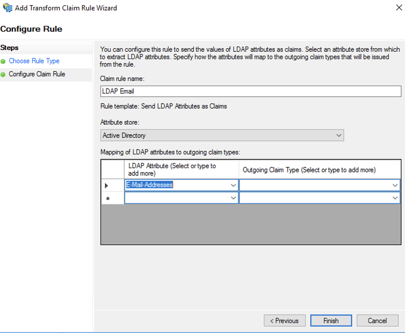Viewport: 405px width, 333px height.
Task: Open the Attribute store dropdown
Action: (222, 135)
